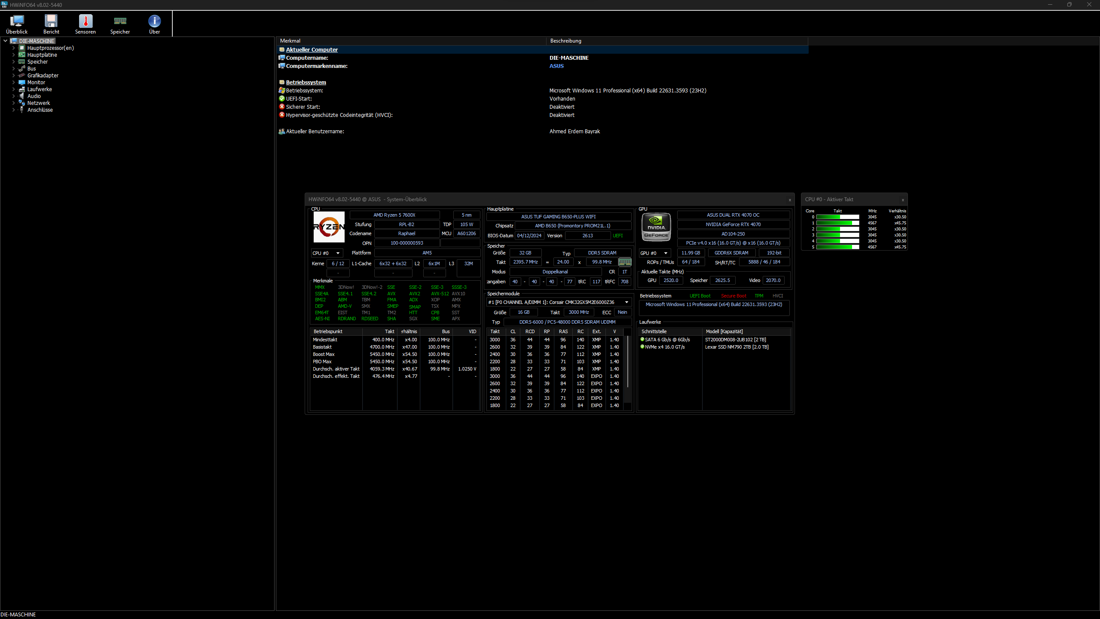Click the memory chip icon beside 99.8 MHz
Image resolution: width=1100 pixels, height=619 pixels.
tap(625, 262)
